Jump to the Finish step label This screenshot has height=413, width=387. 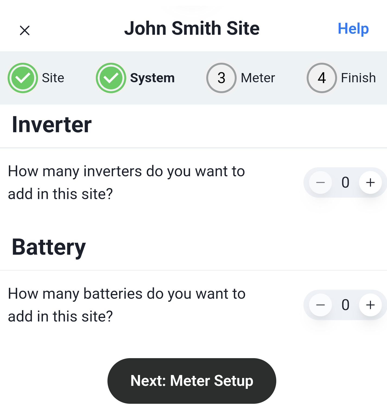358,78
